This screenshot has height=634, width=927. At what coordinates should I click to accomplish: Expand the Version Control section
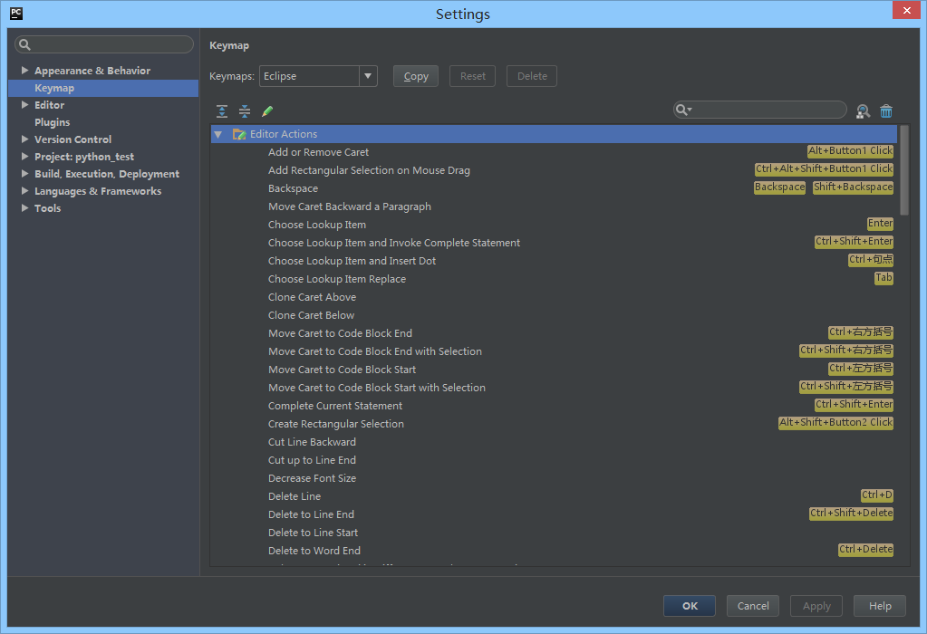click(x=24, y=139)
